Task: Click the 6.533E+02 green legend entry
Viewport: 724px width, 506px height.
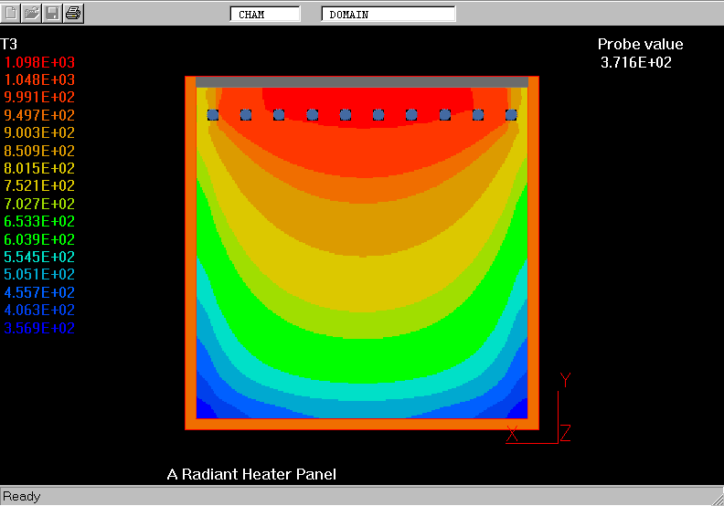Action: tap(40, 221)
